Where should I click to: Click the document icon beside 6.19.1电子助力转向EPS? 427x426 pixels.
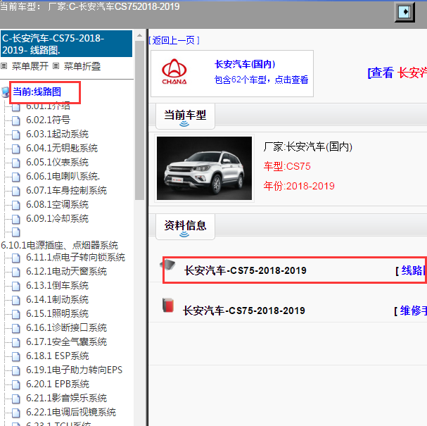(x=15, y=370)
